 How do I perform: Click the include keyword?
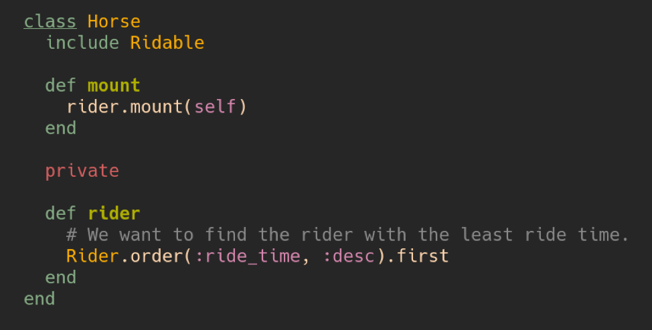pos(82,43)
